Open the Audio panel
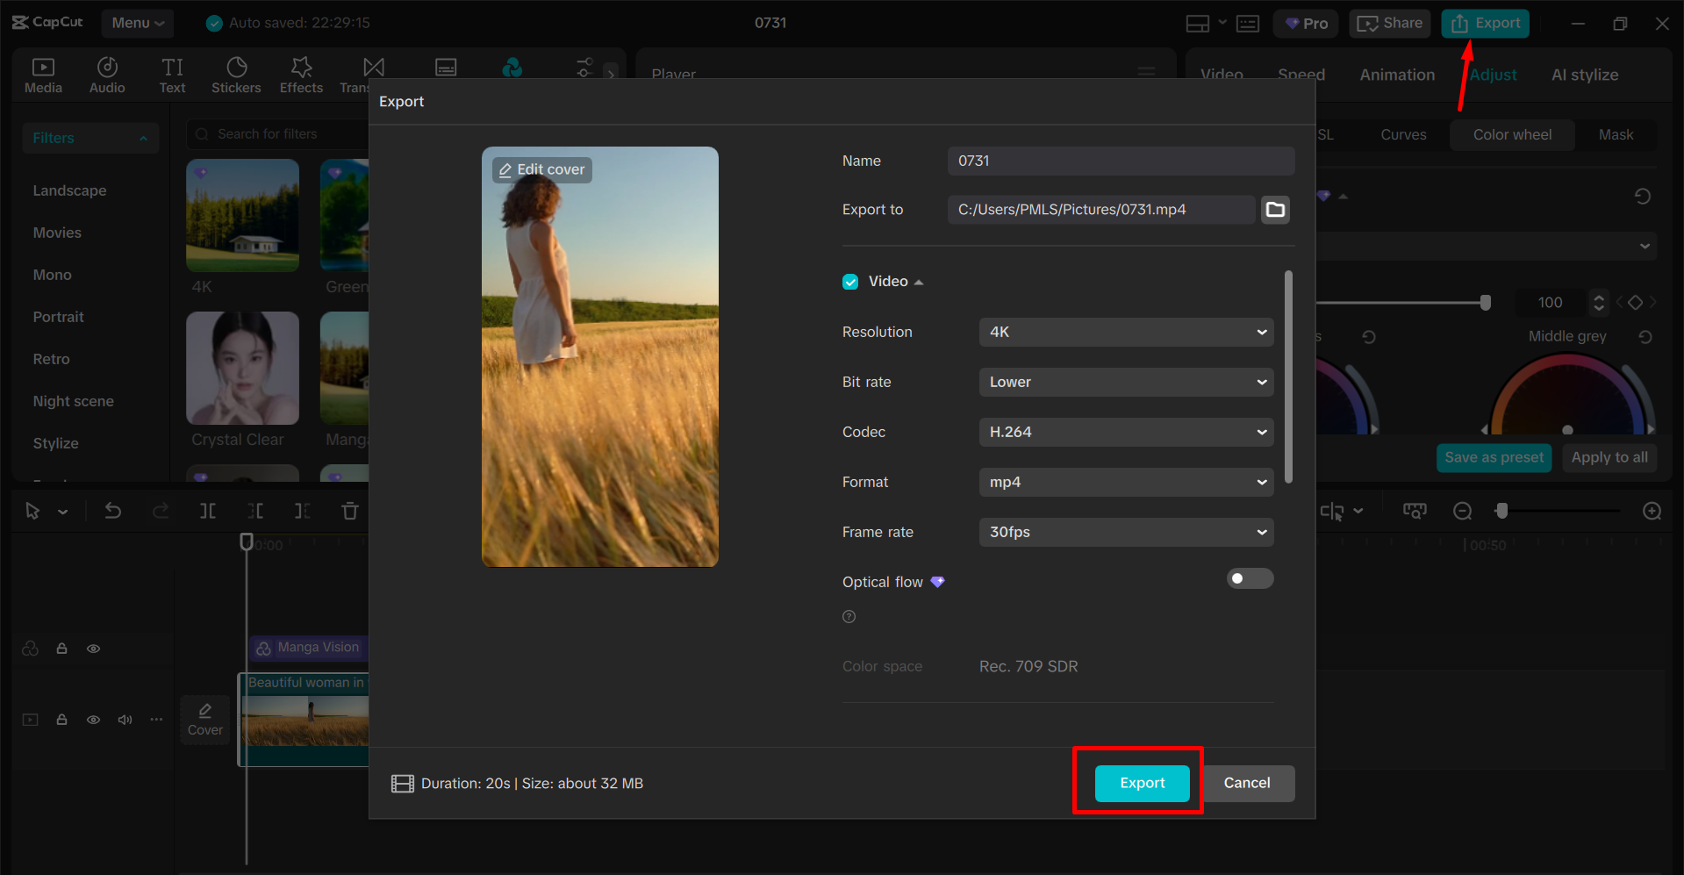The height and width of the screenshot is (875, 1684). tap(106, 74)
